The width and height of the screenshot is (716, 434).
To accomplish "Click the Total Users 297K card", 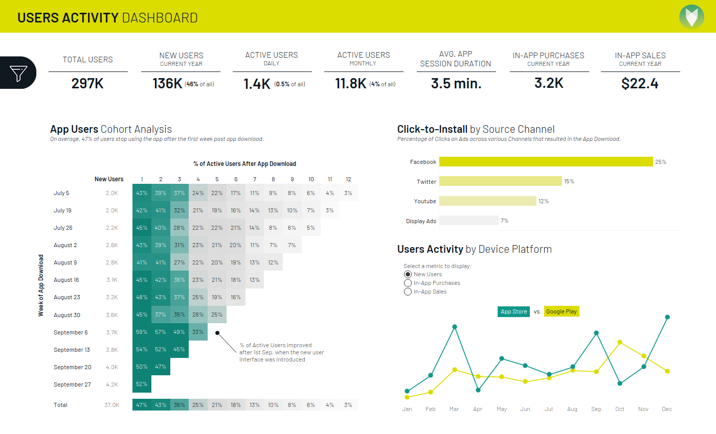I will [88, 73].
